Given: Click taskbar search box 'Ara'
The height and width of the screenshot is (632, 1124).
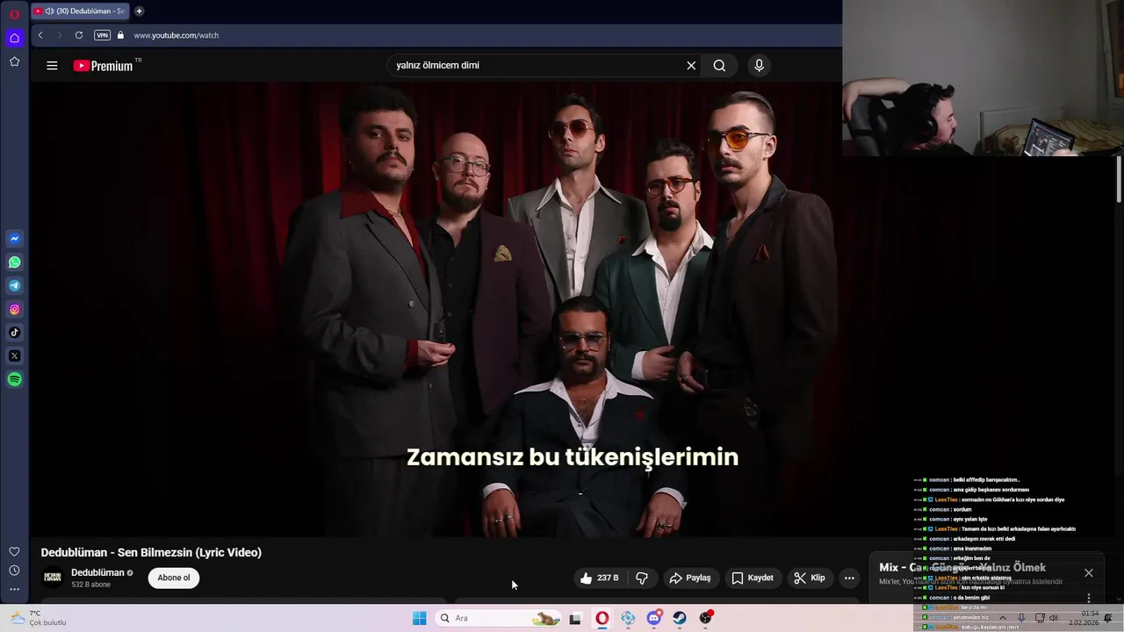Looking at the screenshot, I should coord(498,618).
